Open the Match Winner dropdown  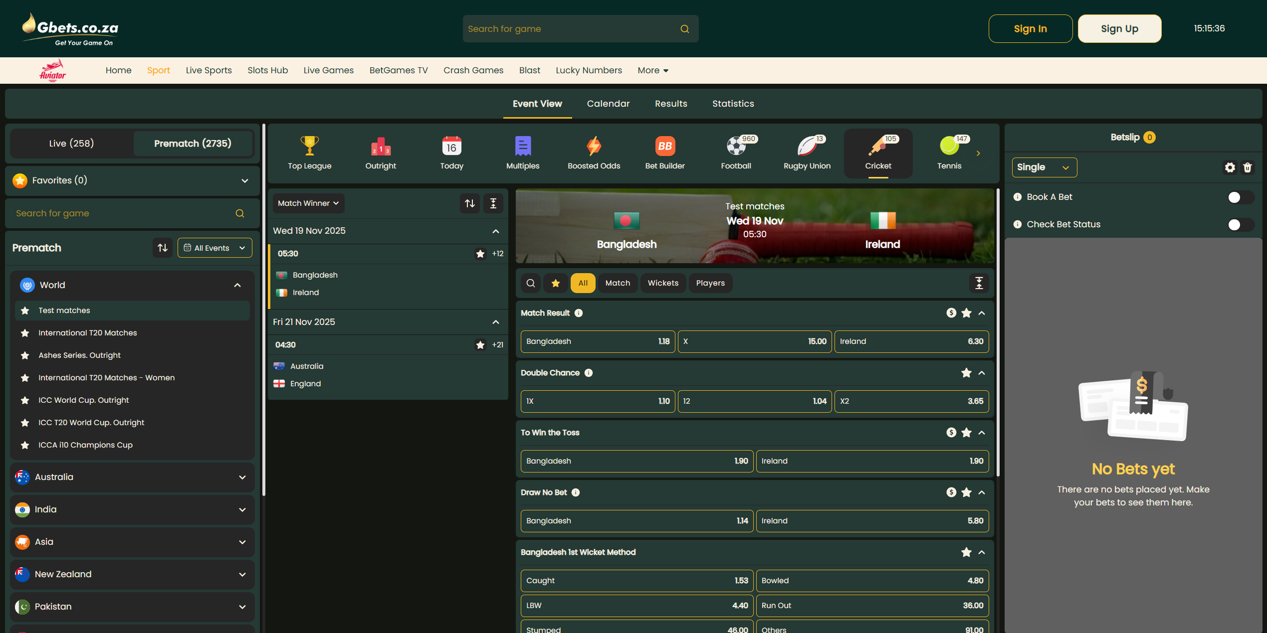coord(308,203)
